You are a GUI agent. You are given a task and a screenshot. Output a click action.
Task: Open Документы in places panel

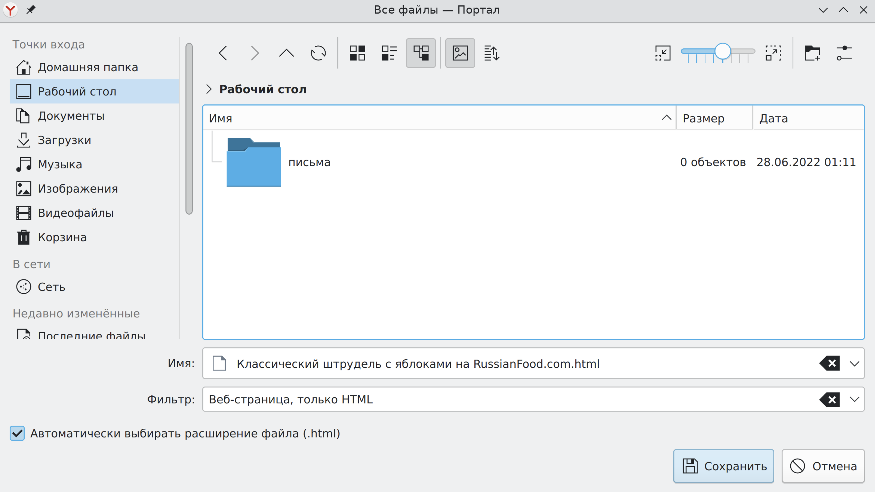[94, 116]
